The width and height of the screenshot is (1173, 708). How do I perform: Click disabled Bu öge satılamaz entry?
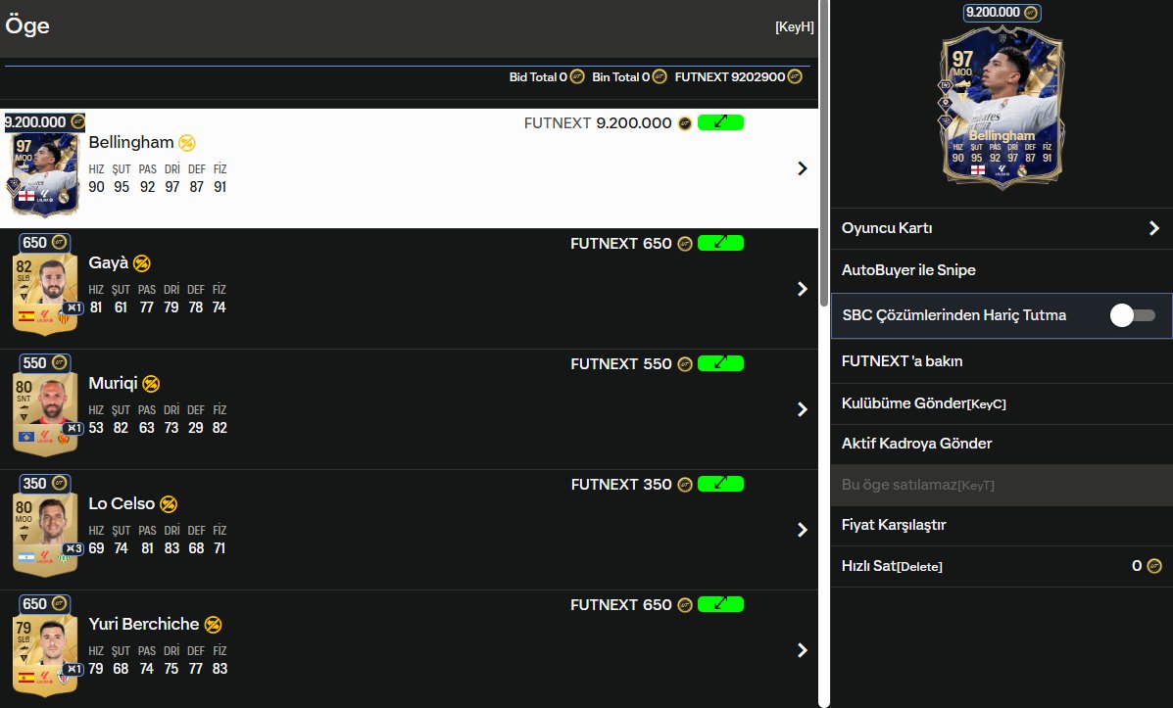[1002, 485]
